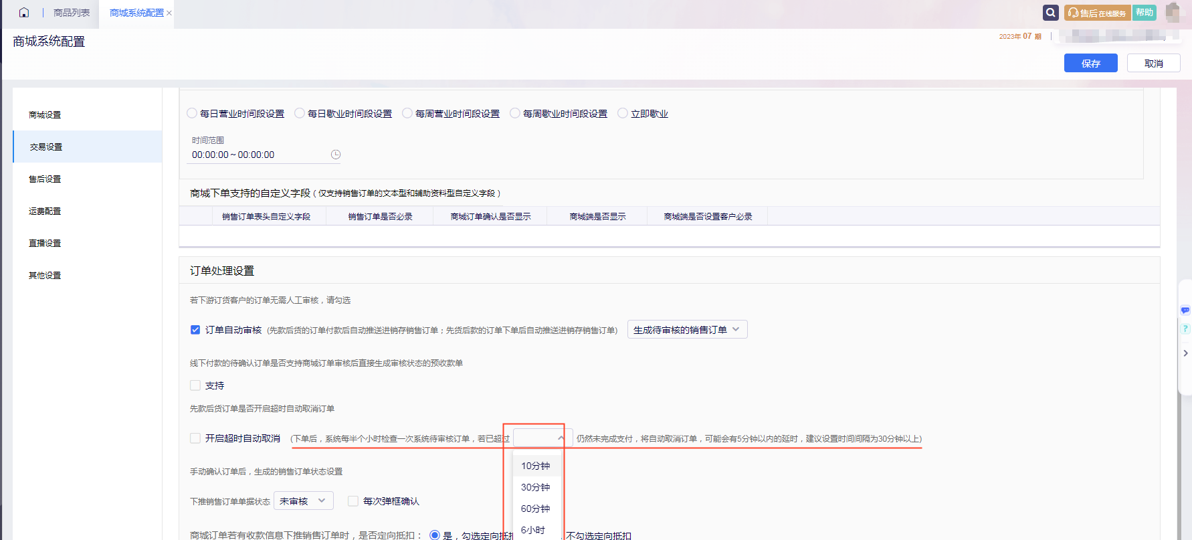The height and width of the screenshot is (540, 1192).
Task: Click the blue 保存 button
Action: [x=1091, y=63]
